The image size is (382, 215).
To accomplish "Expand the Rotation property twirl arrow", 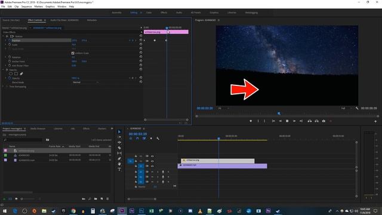I will coord(5,57).
